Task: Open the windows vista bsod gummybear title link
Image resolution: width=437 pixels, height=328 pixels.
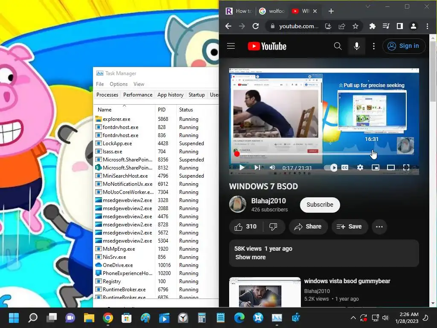Action: pos(347,281)
